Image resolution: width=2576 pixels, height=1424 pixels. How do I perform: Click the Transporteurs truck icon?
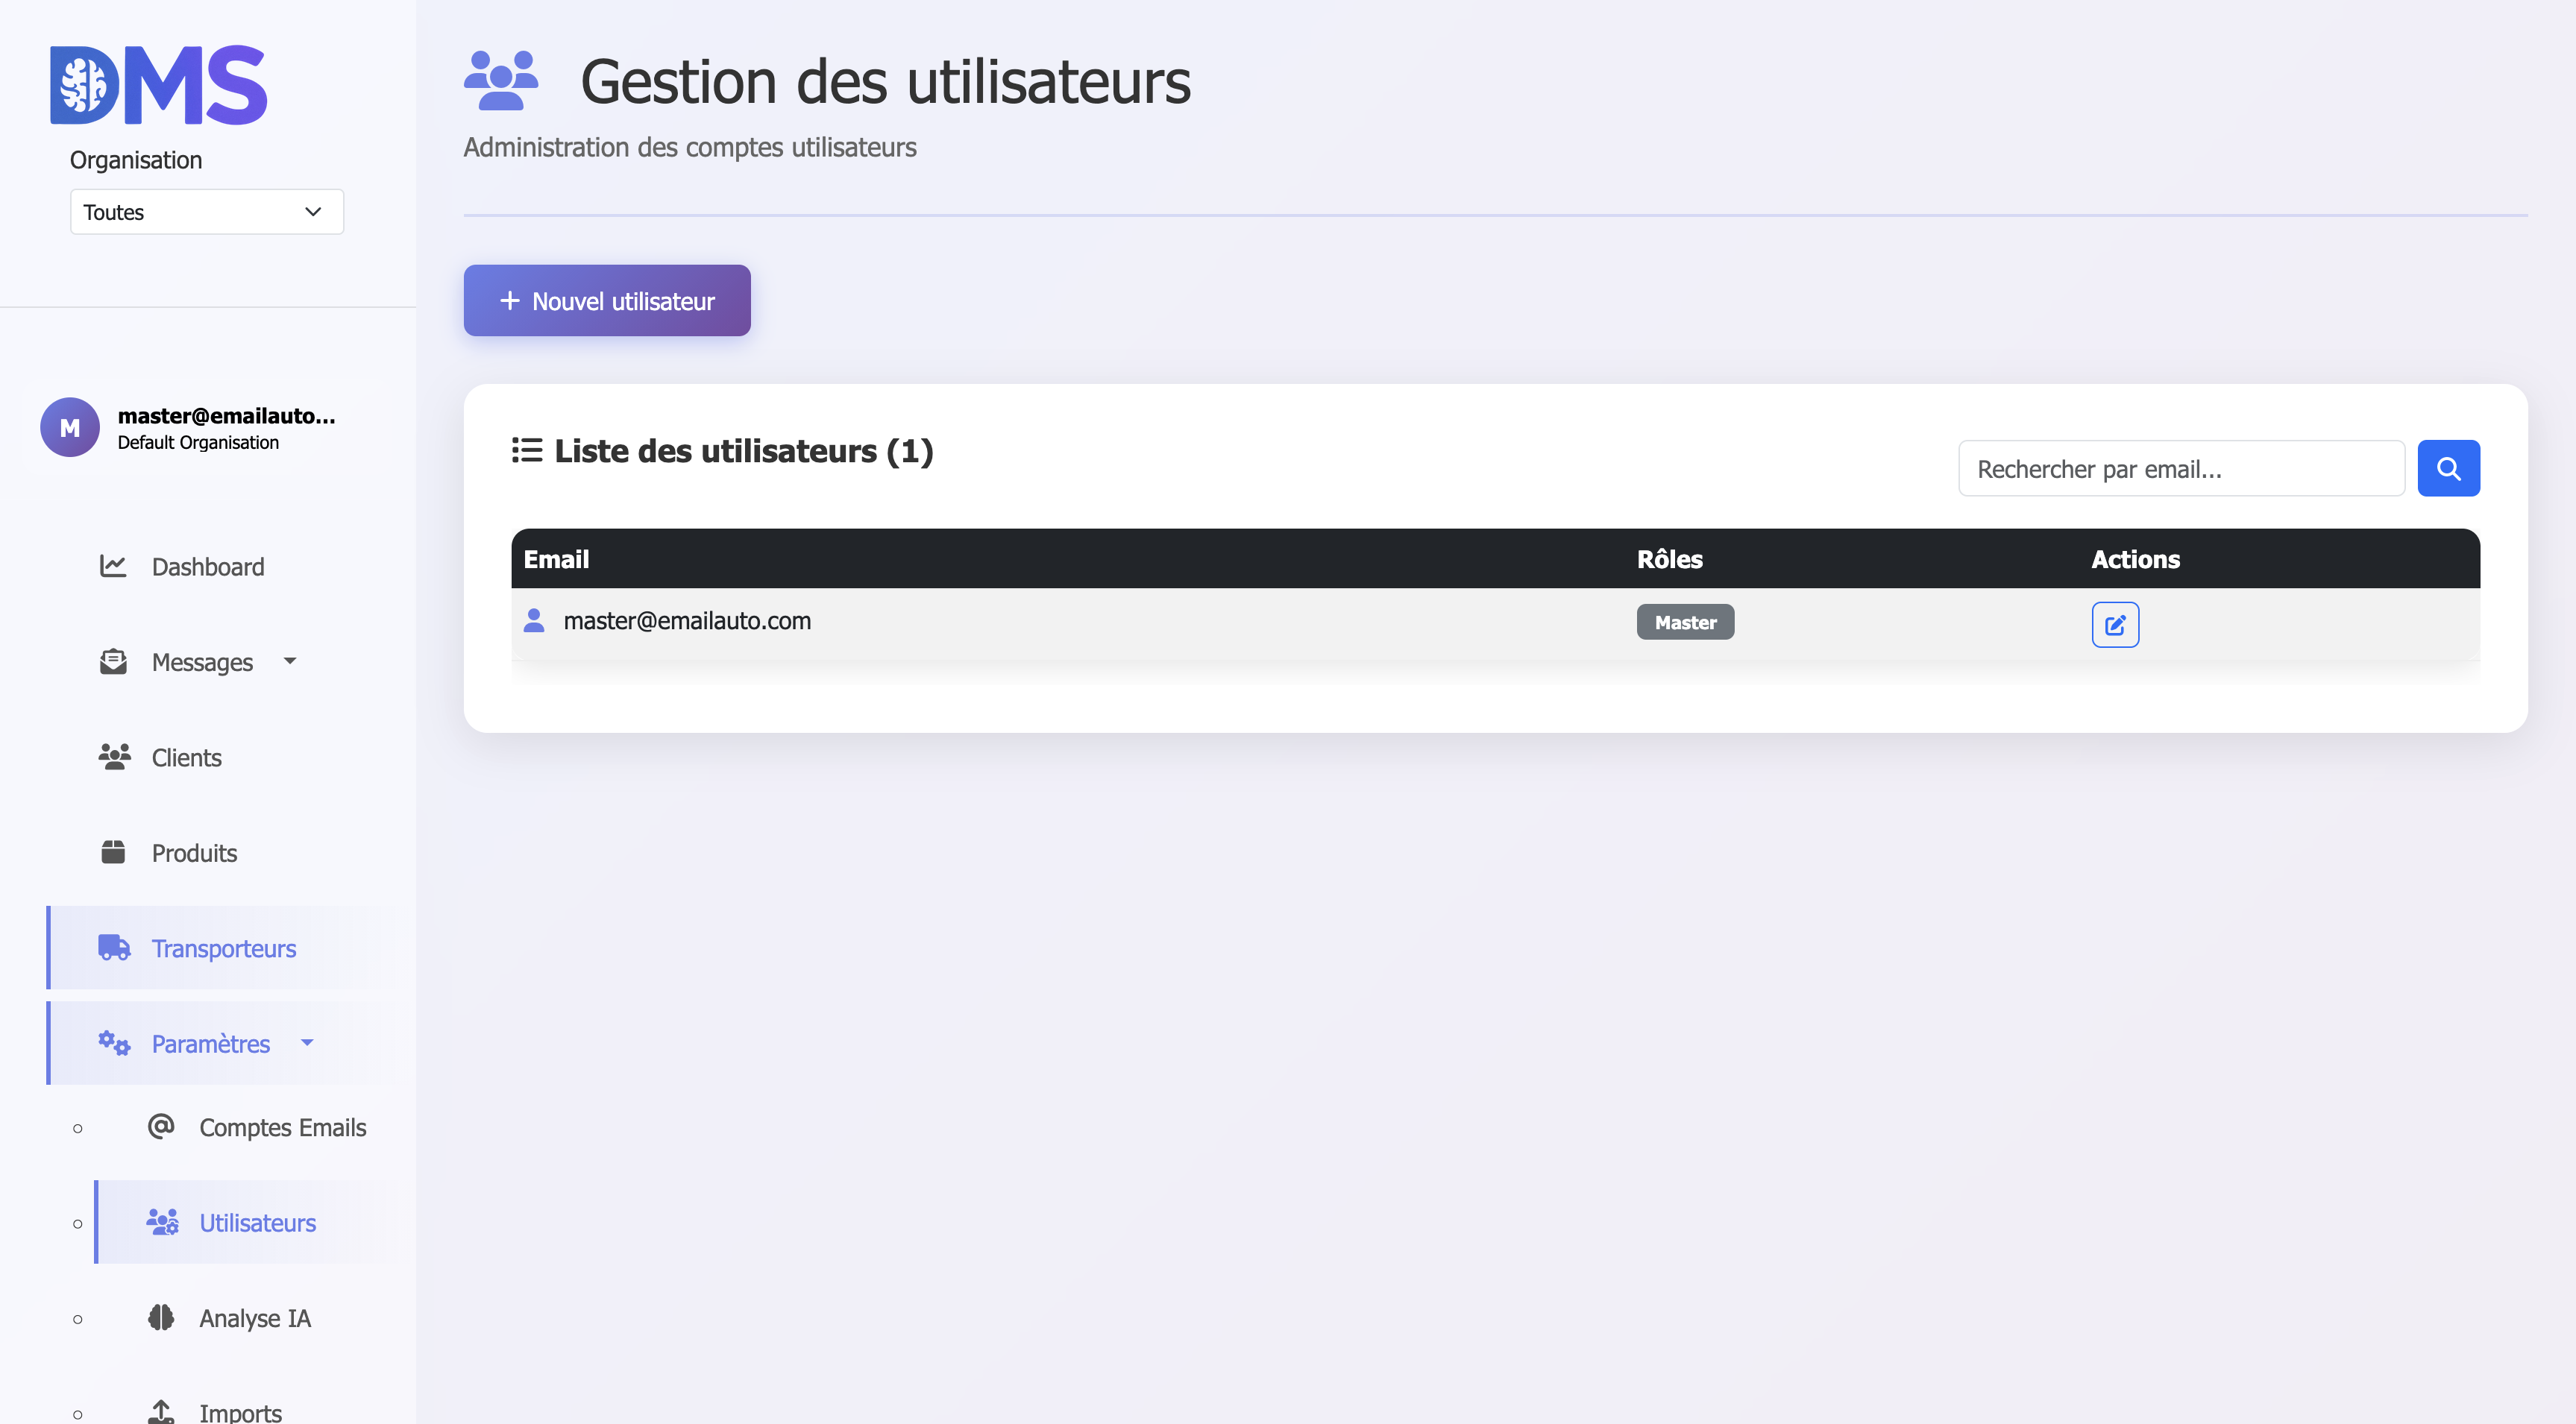click(114, 947)
